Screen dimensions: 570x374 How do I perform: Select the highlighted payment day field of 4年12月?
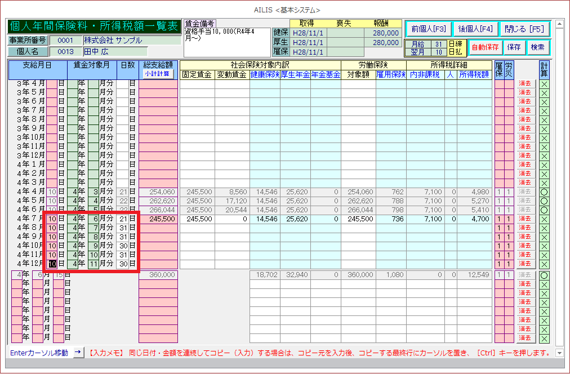point(52,264)
